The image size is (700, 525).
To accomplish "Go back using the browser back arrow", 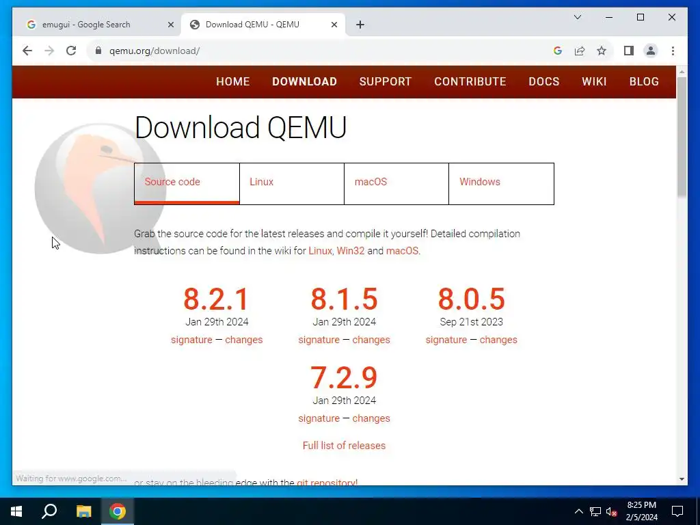I will click(27, 51).
